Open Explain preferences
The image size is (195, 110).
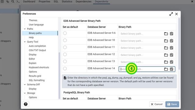coord(33,63)
